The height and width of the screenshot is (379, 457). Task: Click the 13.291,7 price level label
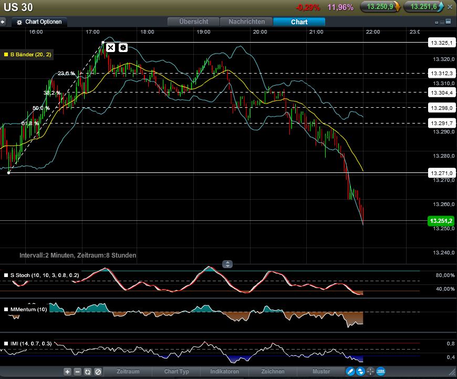(441, 123)
